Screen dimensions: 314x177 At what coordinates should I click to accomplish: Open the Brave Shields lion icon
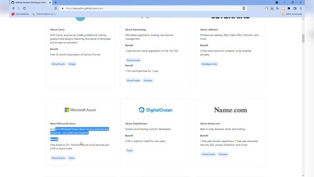(x=244, y=8)
